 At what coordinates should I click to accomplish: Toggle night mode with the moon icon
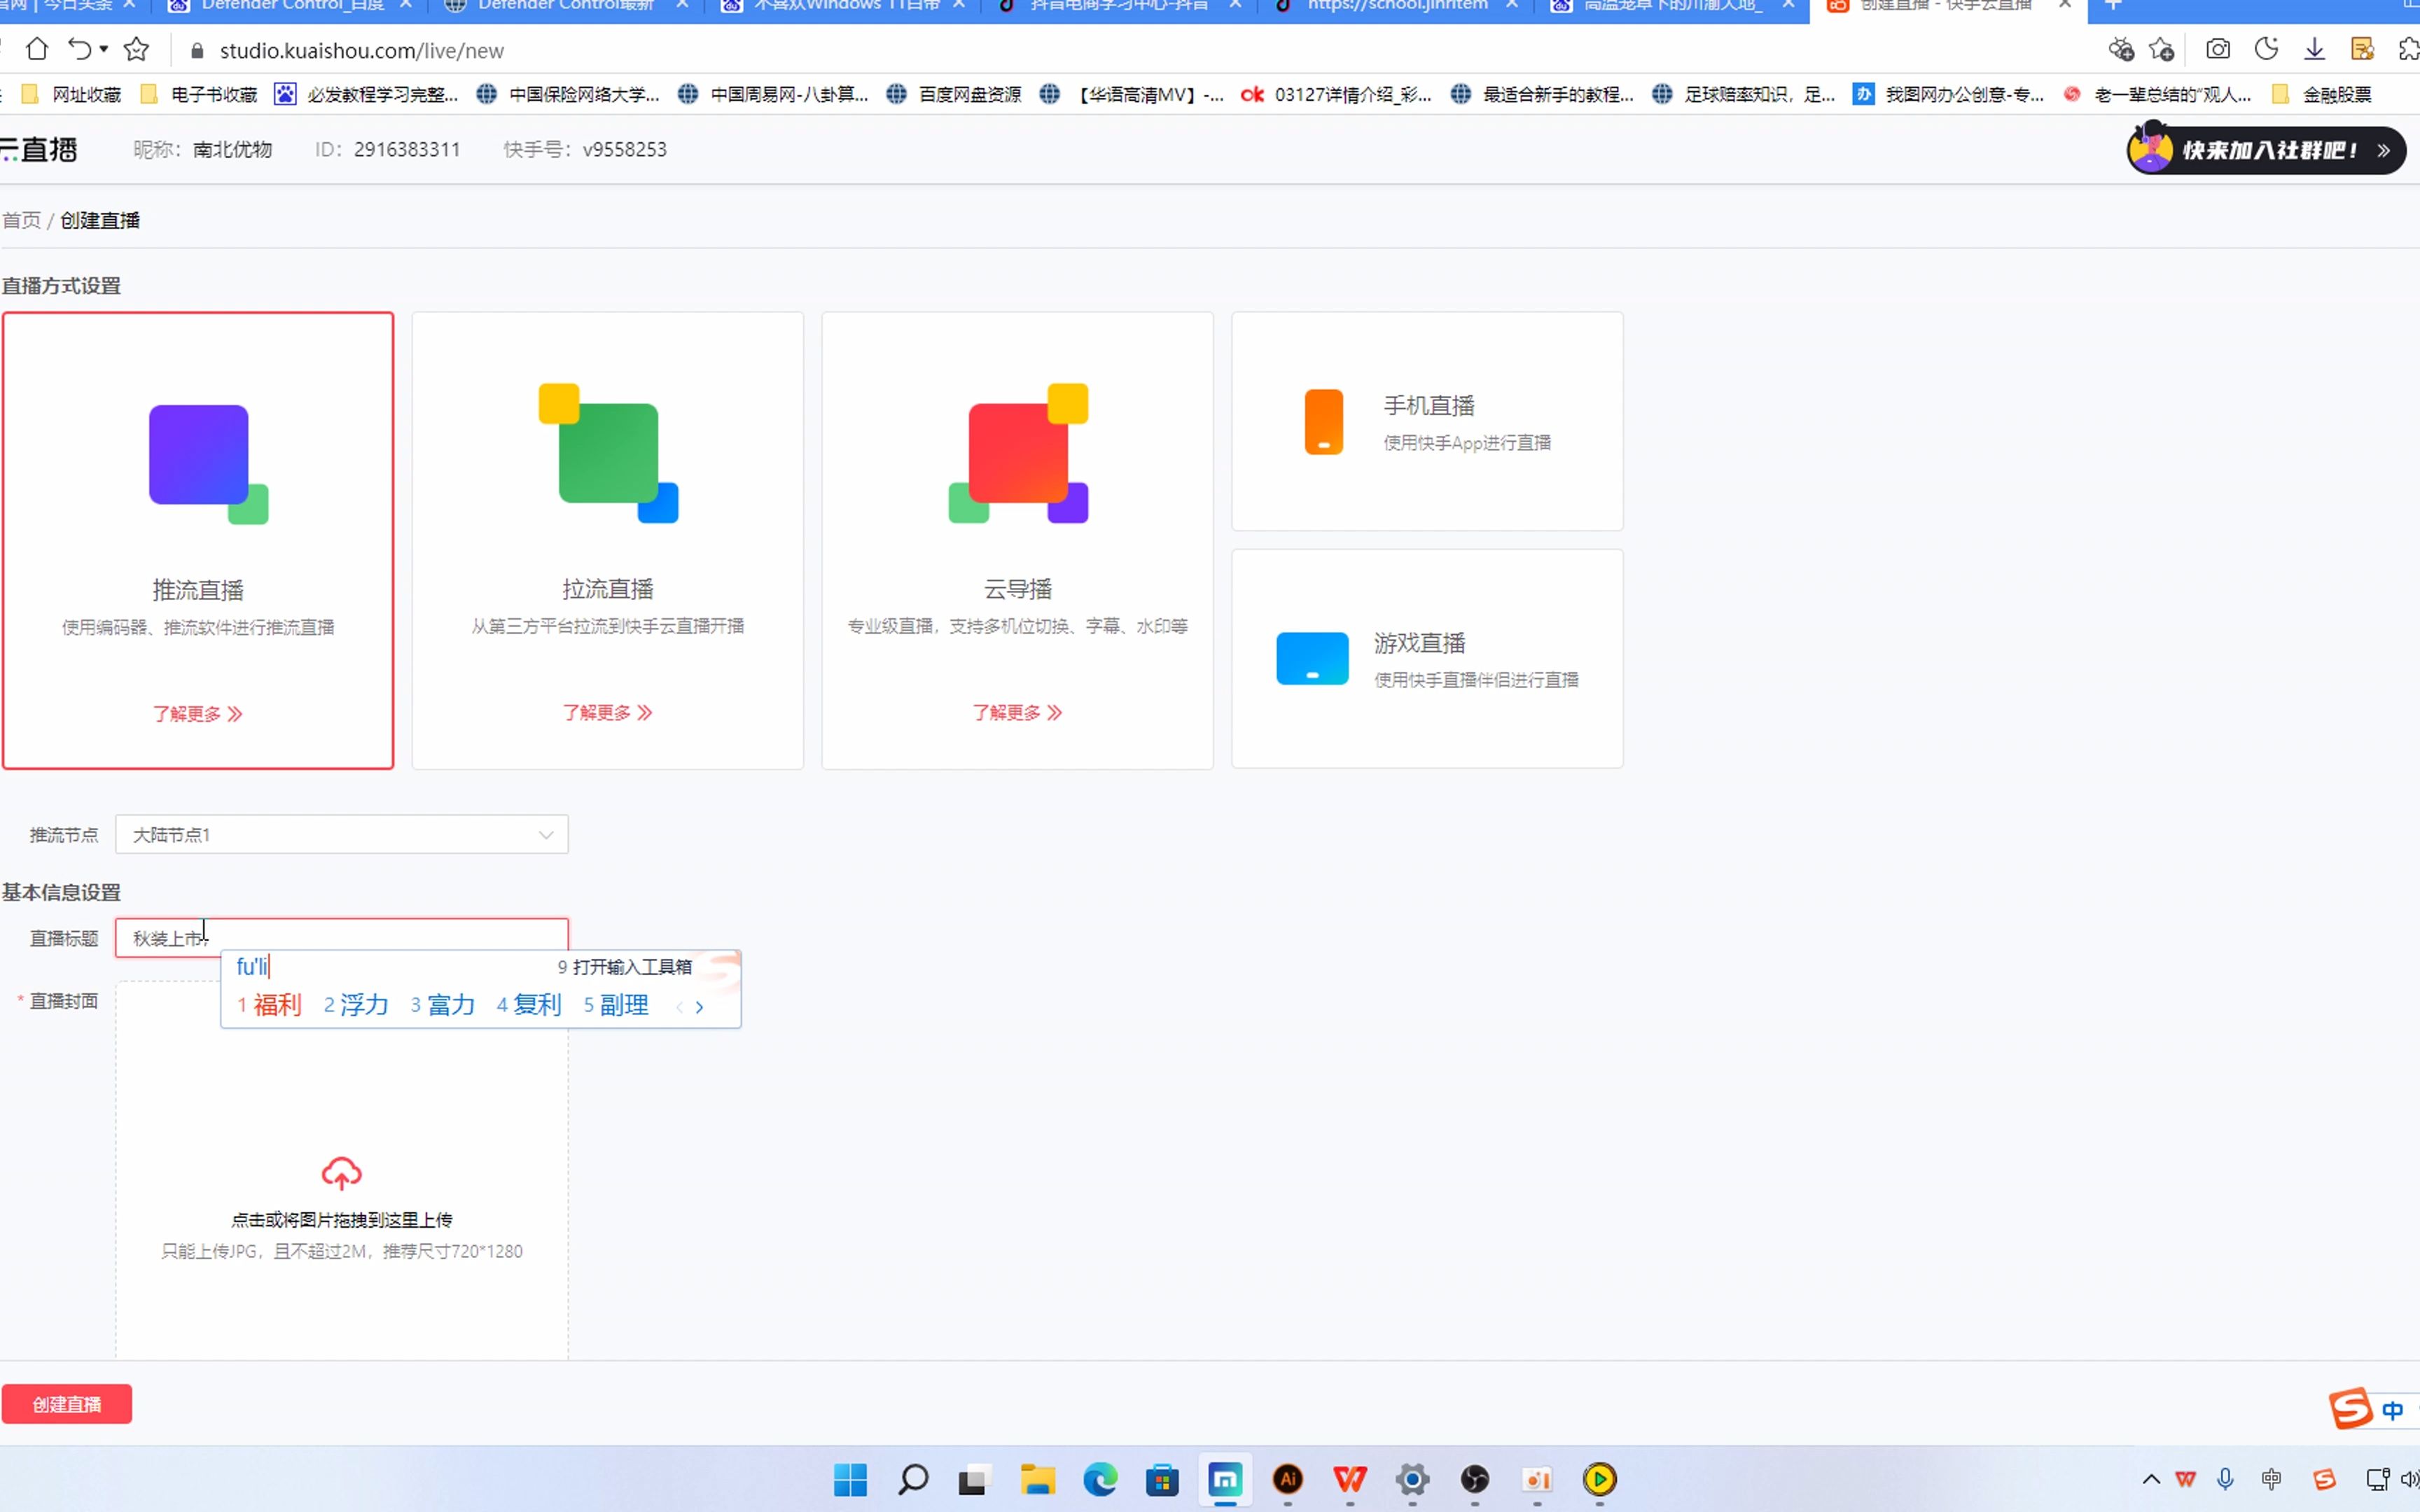2267,49
